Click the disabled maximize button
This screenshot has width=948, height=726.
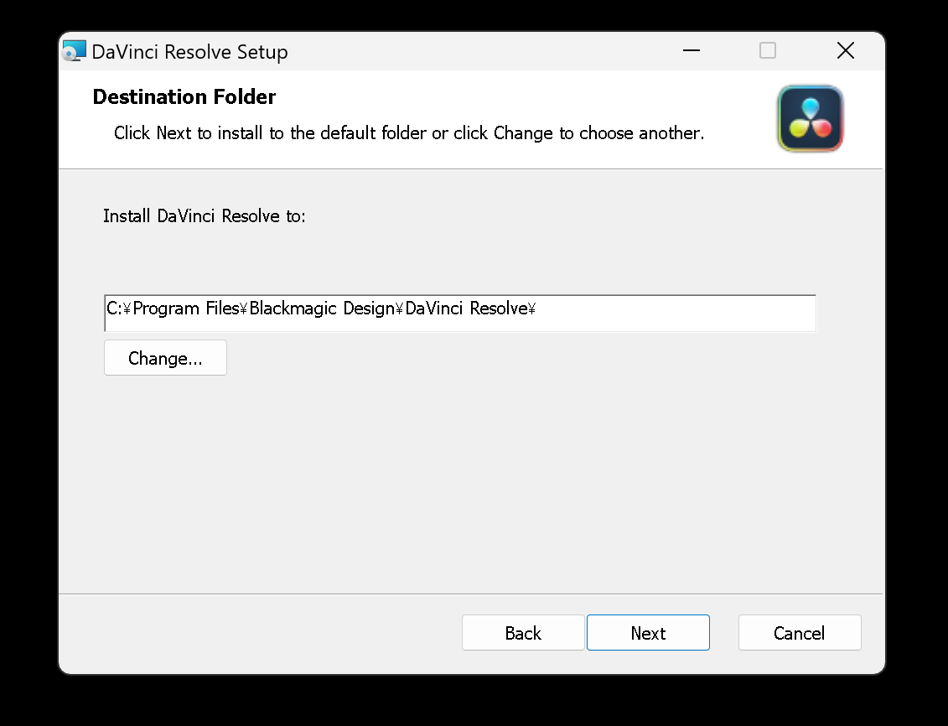767,51
